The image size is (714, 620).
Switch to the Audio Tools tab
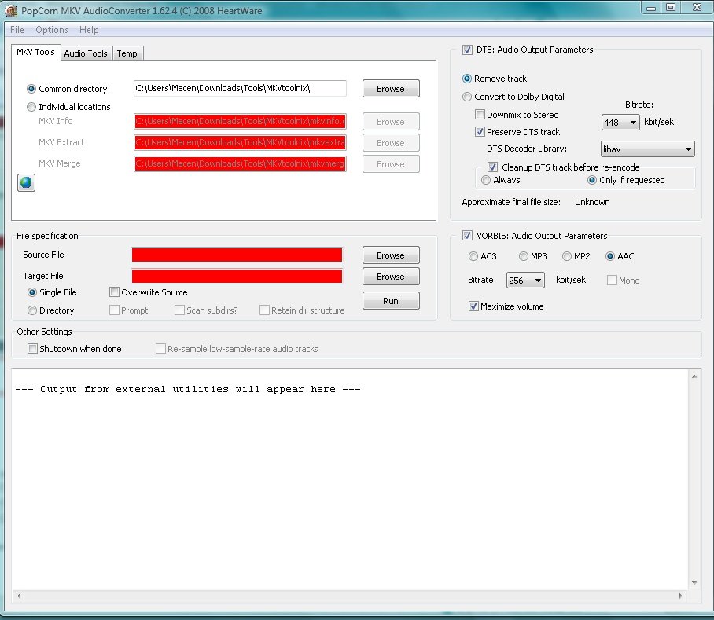click(x=86, y=53)
